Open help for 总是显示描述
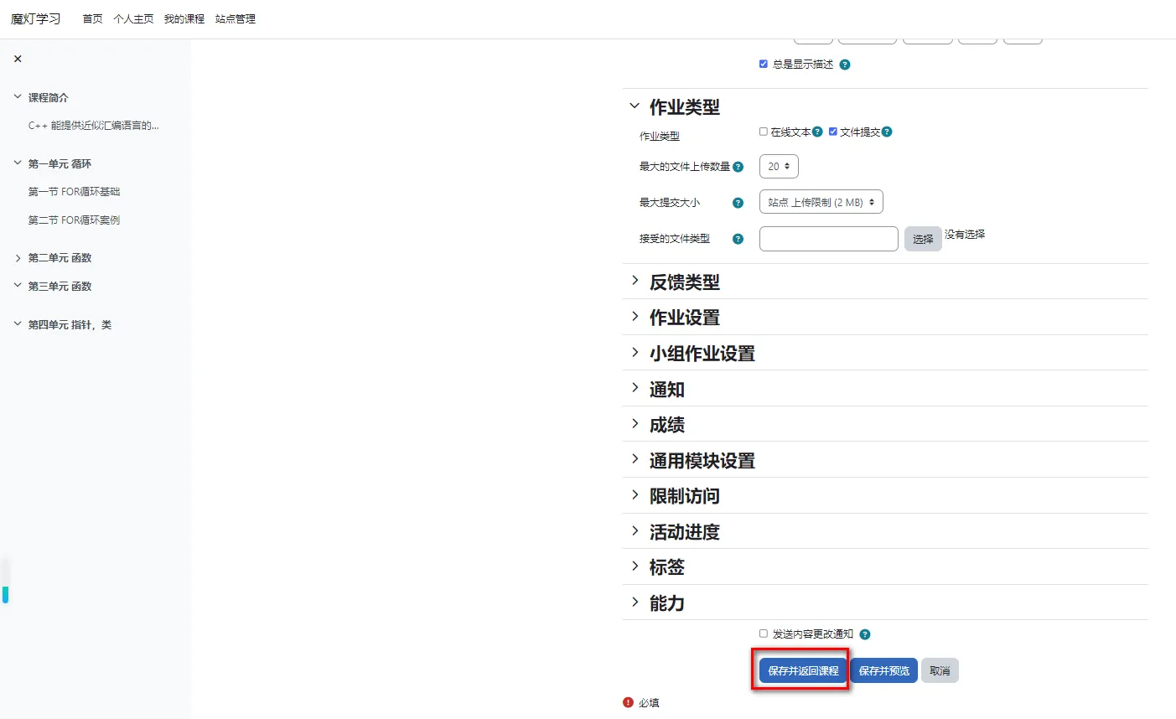This screenshot has width=1176, height=719. point(845,65)
